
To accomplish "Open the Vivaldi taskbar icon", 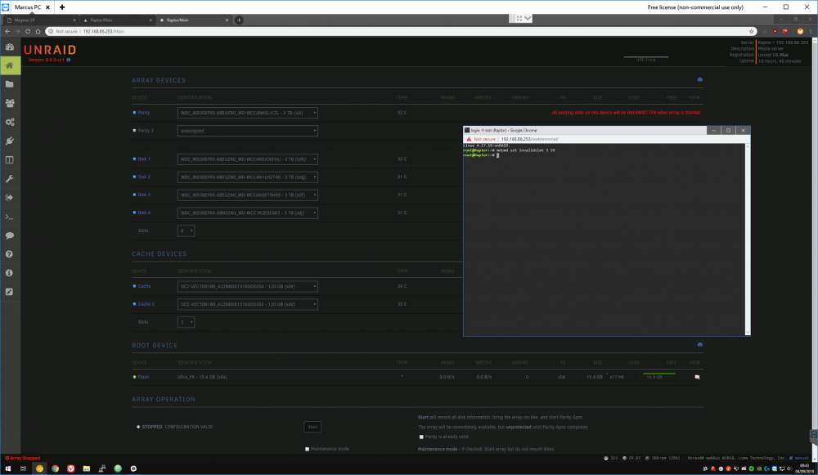I will click(71, 468).
